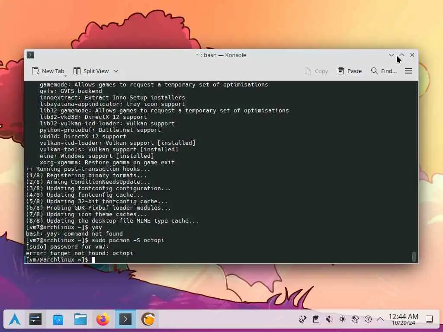
Task: Close the Konsole window
Action: [412, 55]
